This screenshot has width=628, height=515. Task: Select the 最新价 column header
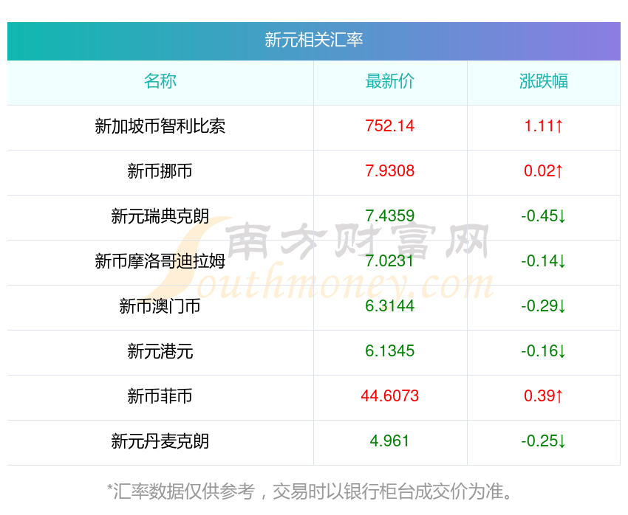tap(389, 81)
